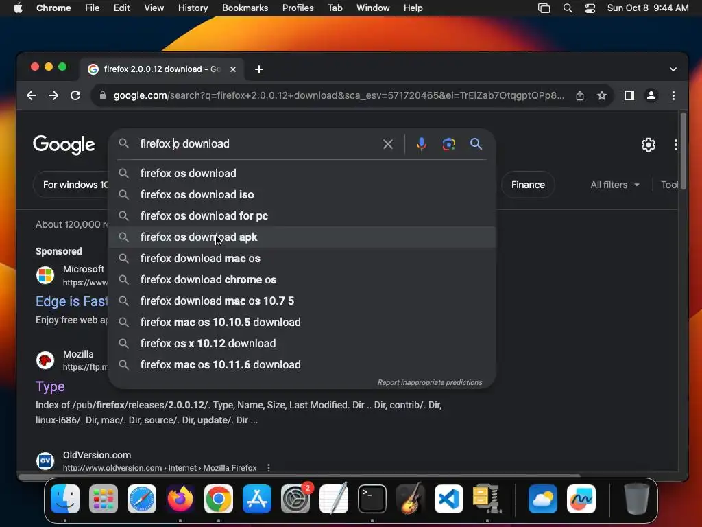
Task: Expand the tab search chevron
Action: (x=673, y=69)
